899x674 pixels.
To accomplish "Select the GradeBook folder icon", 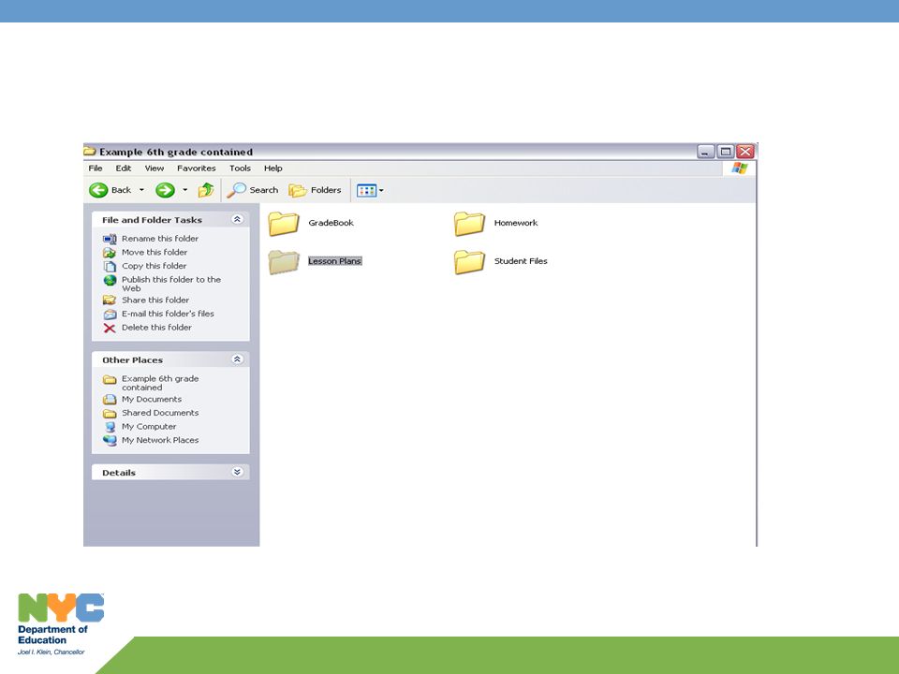I will coord(284,224).
